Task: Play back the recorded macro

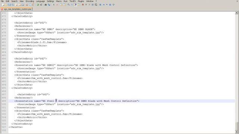Action: click(90, 5)
